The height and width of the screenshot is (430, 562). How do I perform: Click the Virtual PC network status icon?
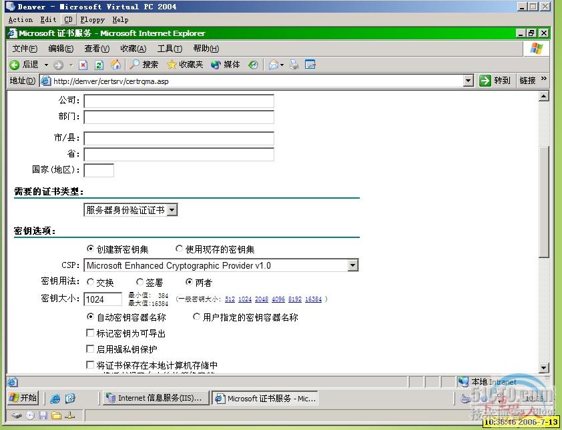(x=69, y=416)
